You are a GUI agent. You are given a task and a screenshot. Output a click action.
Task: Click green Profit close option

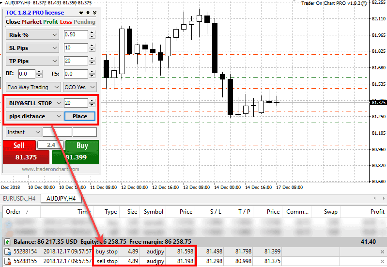tap(50, 22)
